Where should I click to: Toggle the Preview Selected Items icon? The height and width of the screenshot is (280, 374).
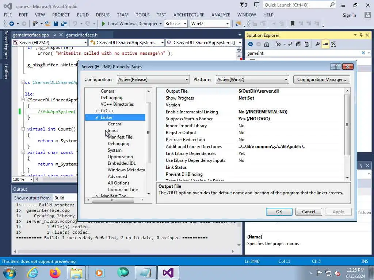[x=325, y=44]
